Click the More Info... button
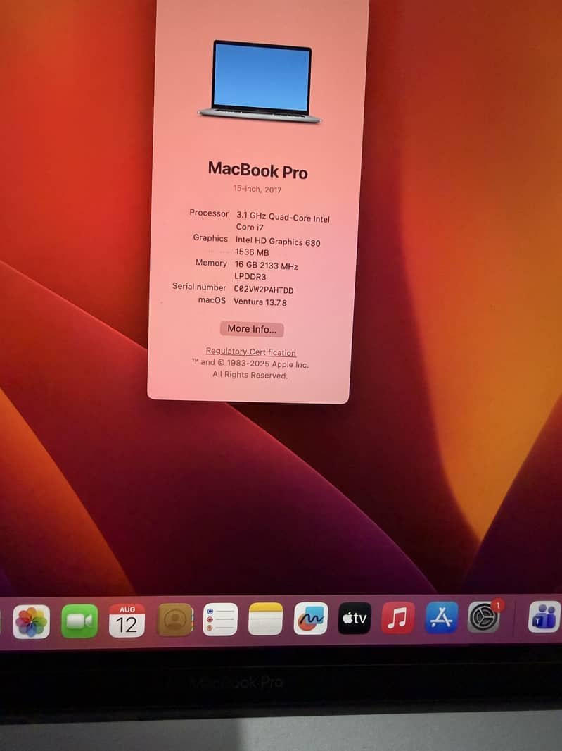The image size is (562, 751). coord(252,329)
